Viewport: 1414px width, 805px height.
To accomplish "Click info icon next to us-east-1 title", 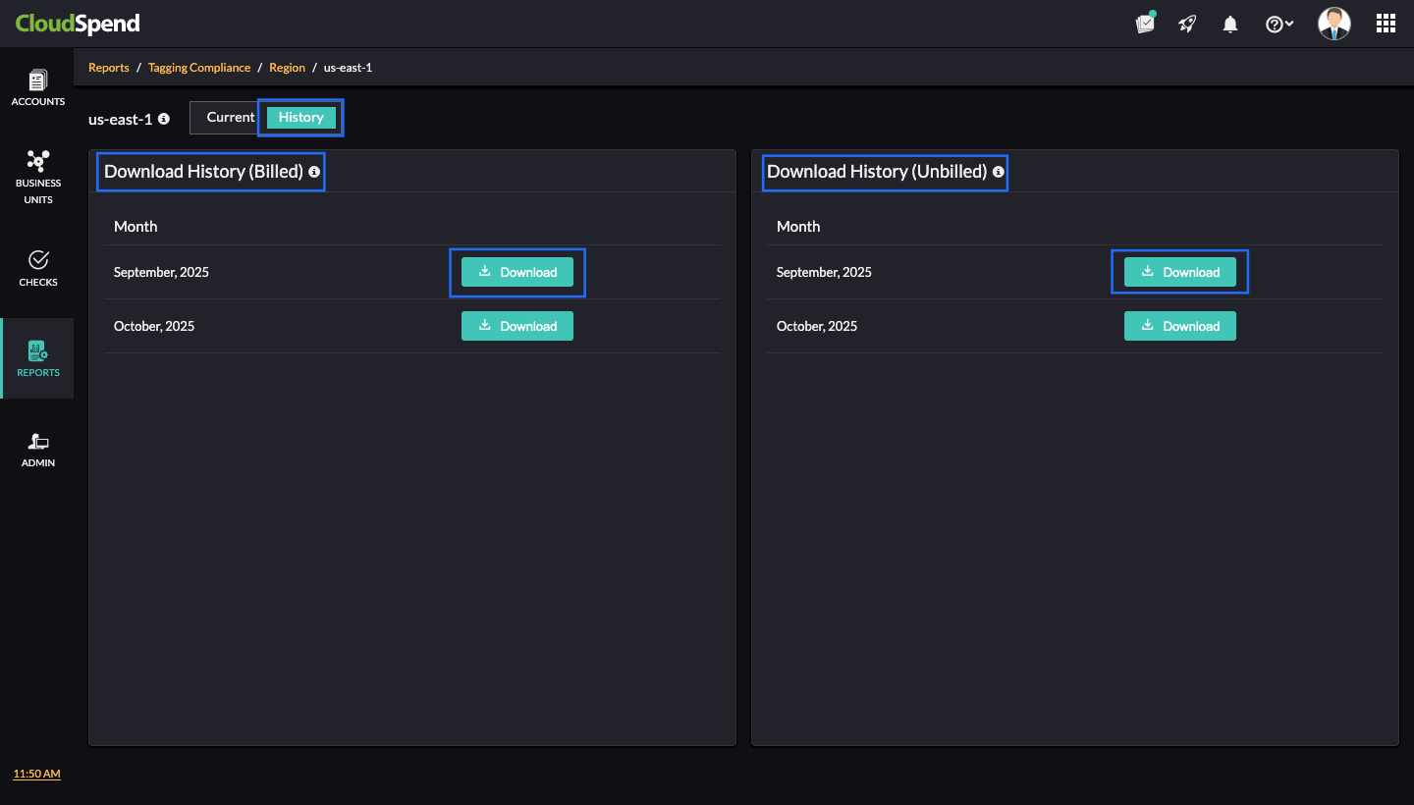I will 164,119.
